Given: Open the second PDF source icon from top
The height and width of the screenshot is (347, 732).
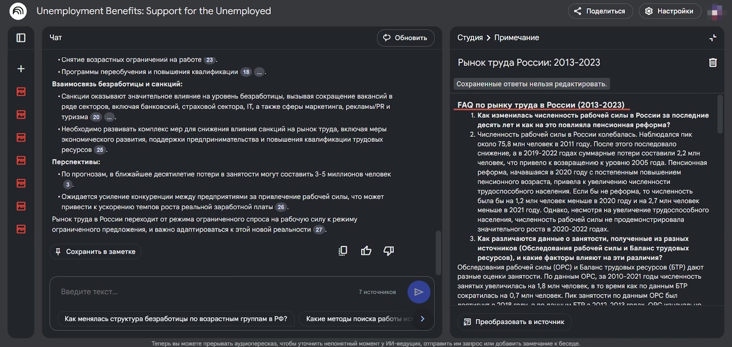Looking at the screenshot, I should point(21,114).
